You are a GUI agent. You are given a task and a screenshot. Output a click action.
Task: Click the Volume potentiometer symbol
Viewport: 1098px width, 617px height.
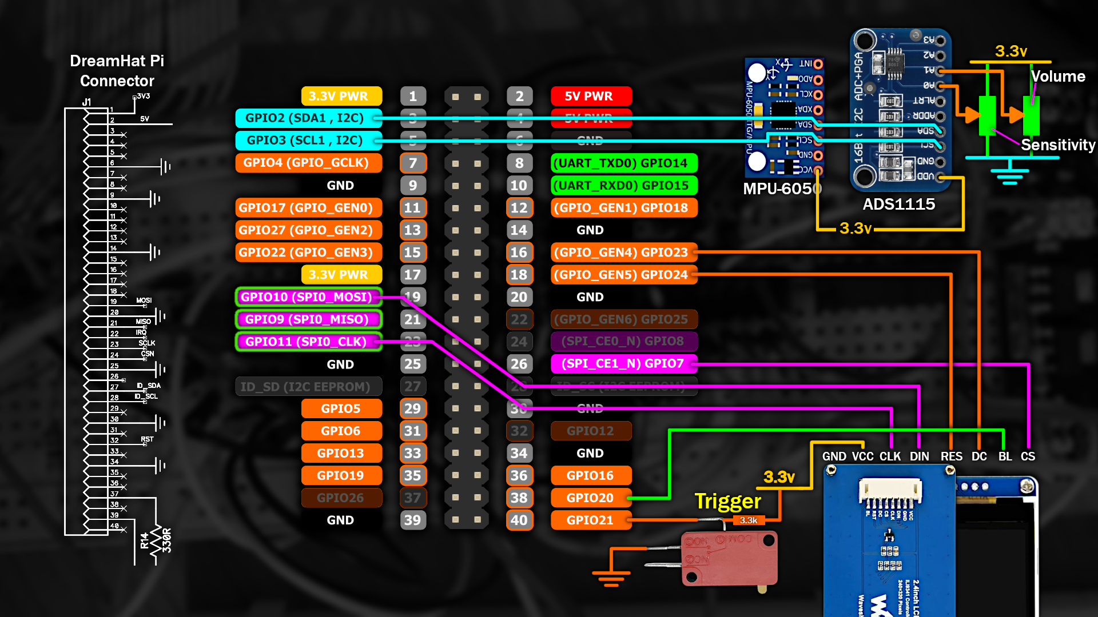(x=1031, y=116)
